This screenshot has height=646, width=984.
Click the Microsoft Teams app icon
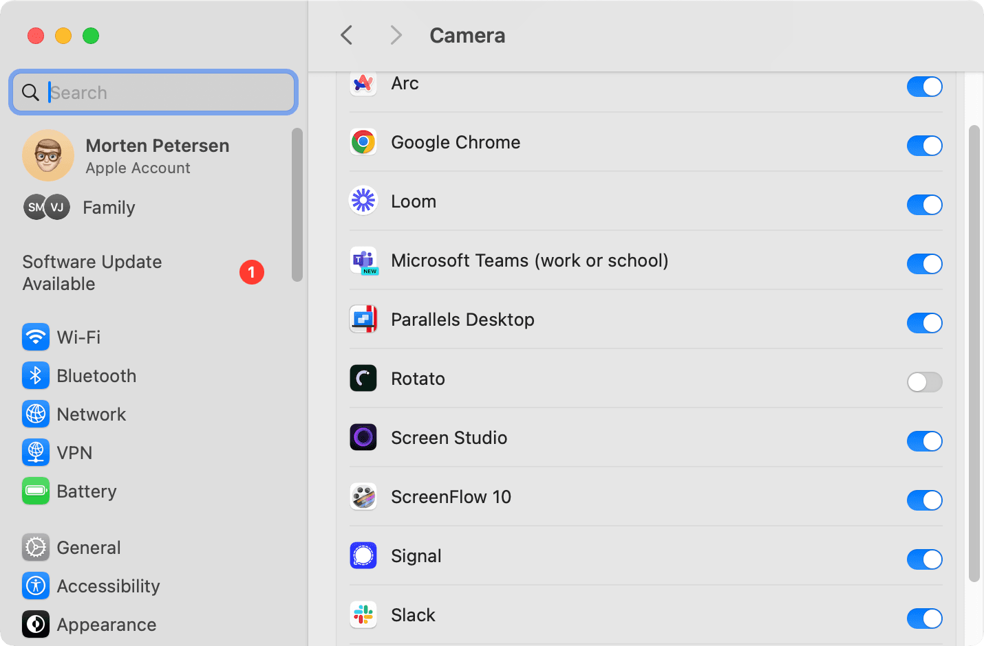point(363,261)
